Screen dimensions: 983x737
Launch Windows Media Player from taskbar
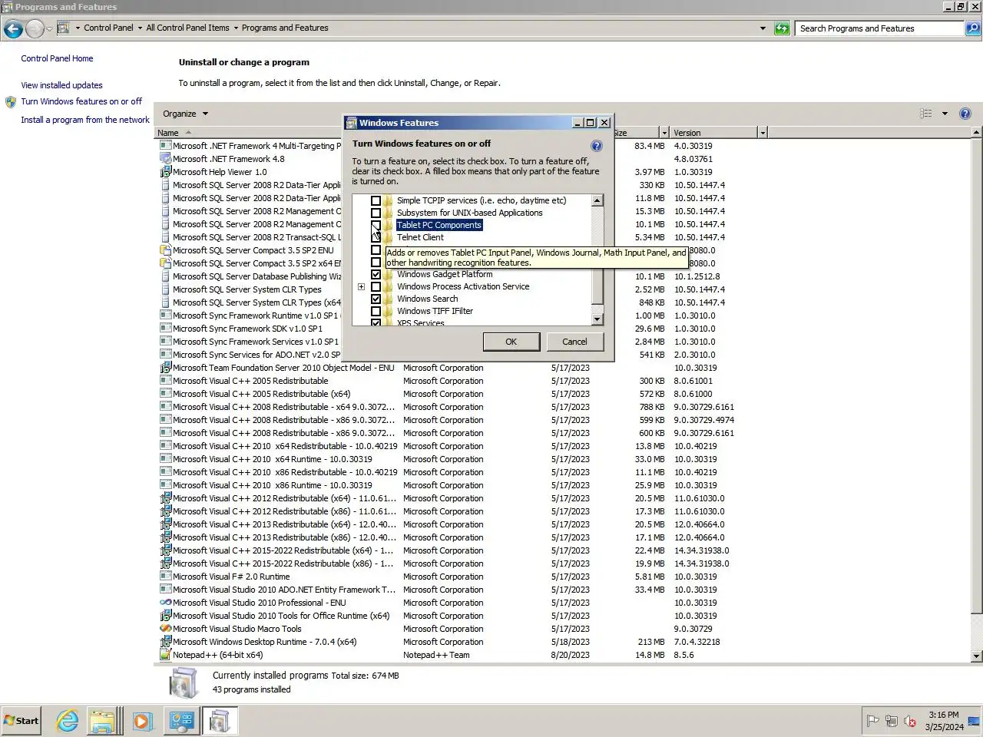tap(141, 721)
